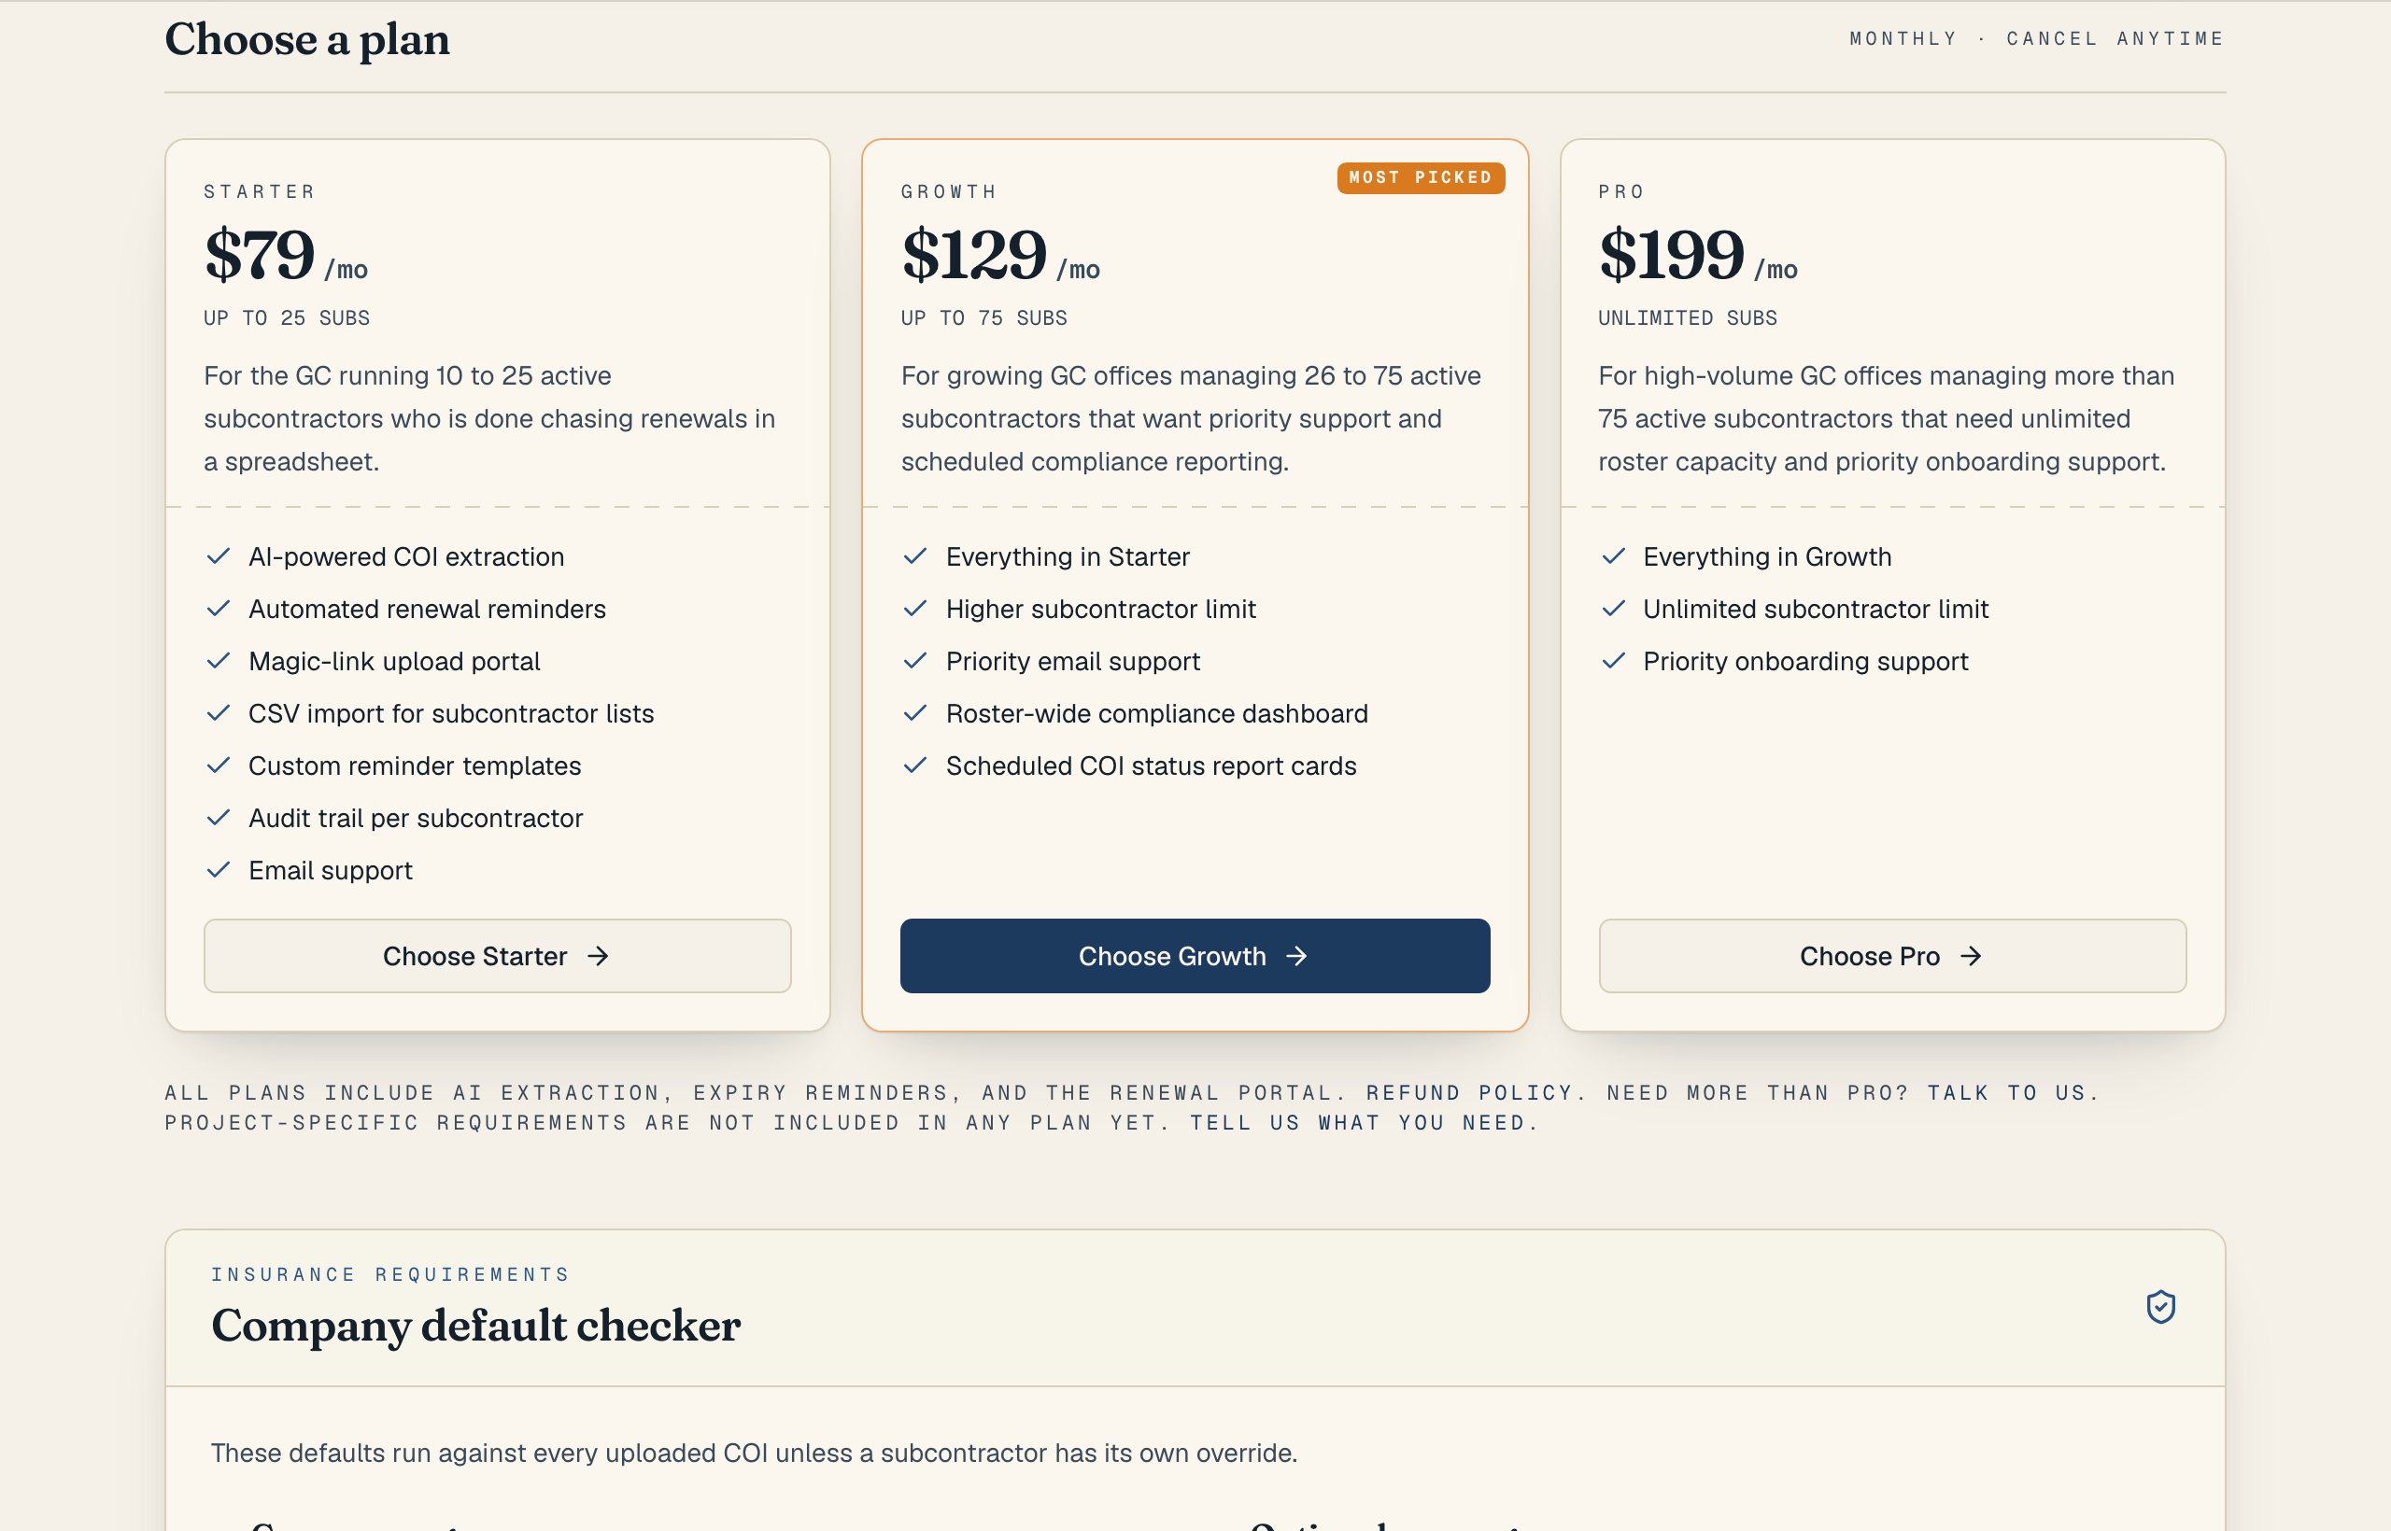The height and width of the screenshot is (1531, 2391).
Task: Click the $79 /mo Starter price
Action: coord(287,255)
